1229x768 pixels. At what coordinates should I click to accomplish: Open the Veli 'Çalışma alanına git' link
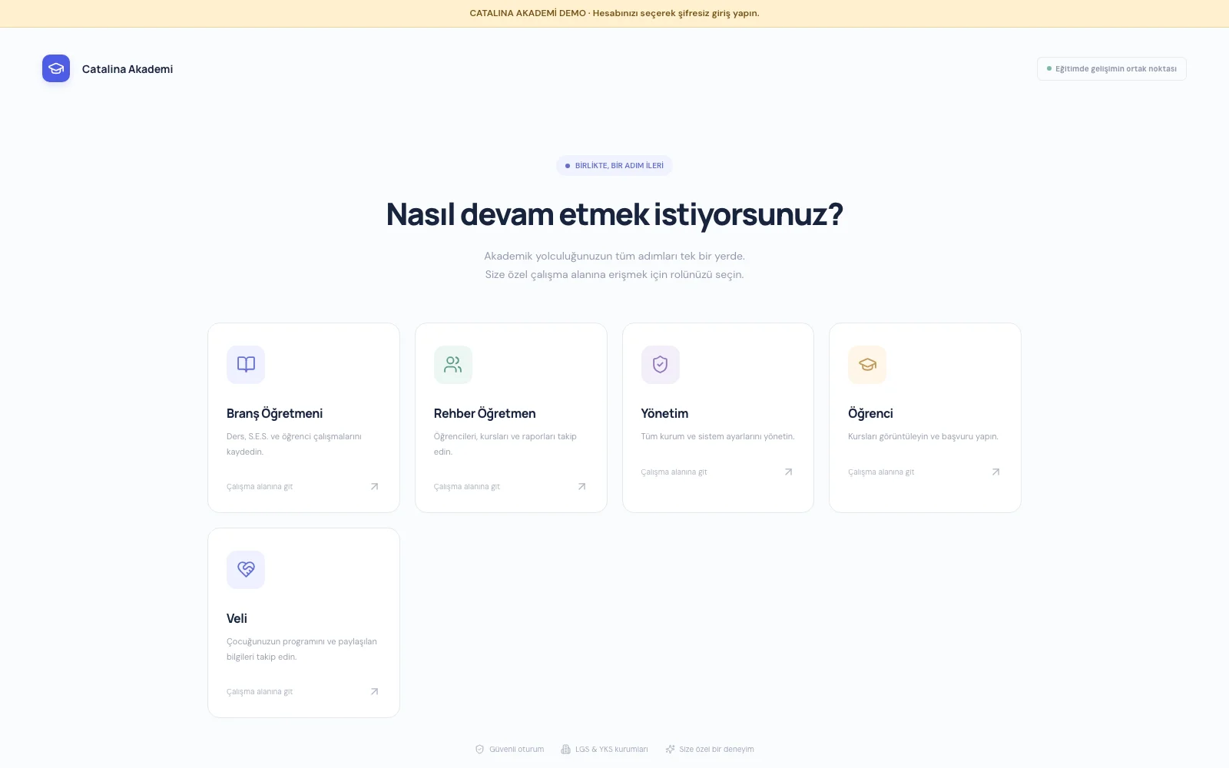click(x=260, y=691)
